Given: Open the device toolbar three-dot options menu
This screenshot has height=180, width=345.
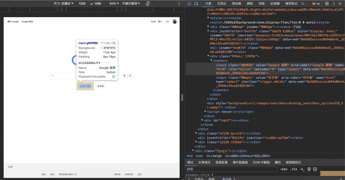Looking at the screenshot, I should tap(179, 3).
